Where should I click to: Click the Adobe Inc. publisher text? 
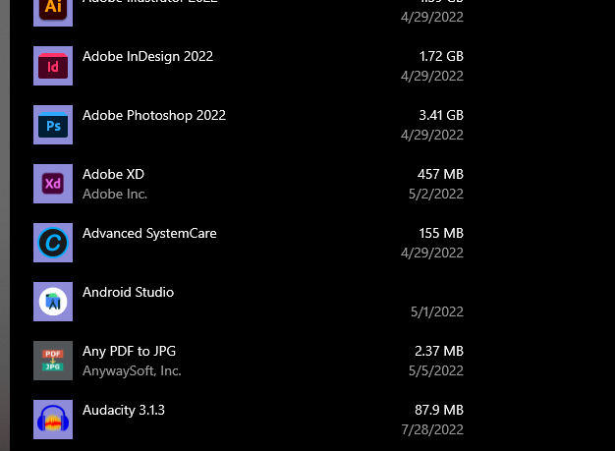pyautogui.click(x=115, y=194)
